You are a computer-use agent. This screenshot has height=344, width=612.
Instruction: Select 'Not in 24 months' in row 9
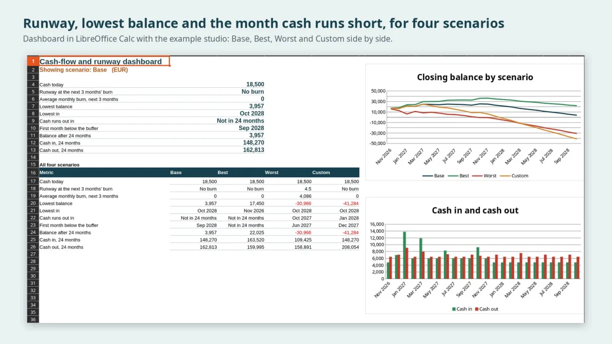[x=240, y=121]
